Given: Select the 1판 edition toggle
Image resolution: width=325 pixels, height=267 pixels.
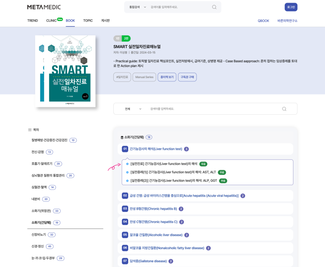Looking at the screenshot, I should [x=118, y=39].
